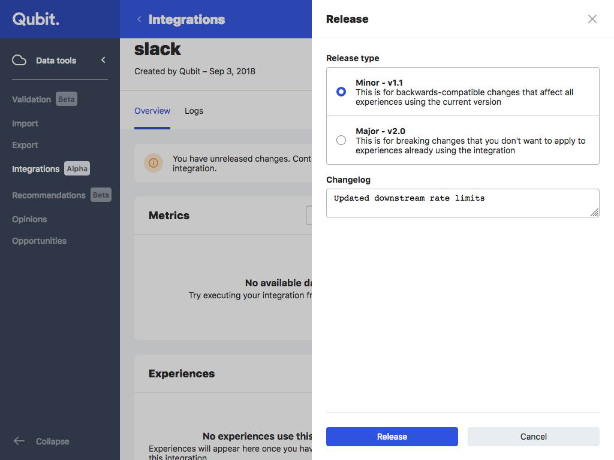Viewport: 614px width, 460px height.
Task: Go back using Integrations header chevron
Action: point(139,19)
